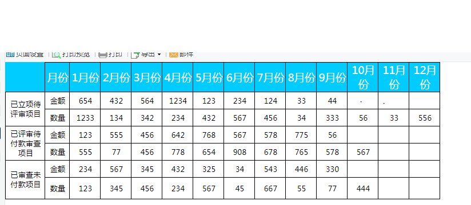Click 数量 label of 已评审待付款审查项目
The width and height of the screenshot is (471, 205).
pos(57,152)
